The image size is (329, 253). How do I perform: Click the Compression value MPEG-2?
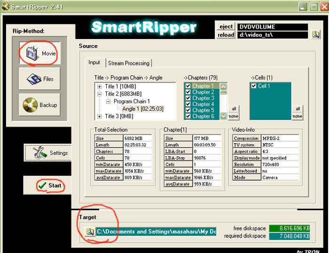(280, 138)
